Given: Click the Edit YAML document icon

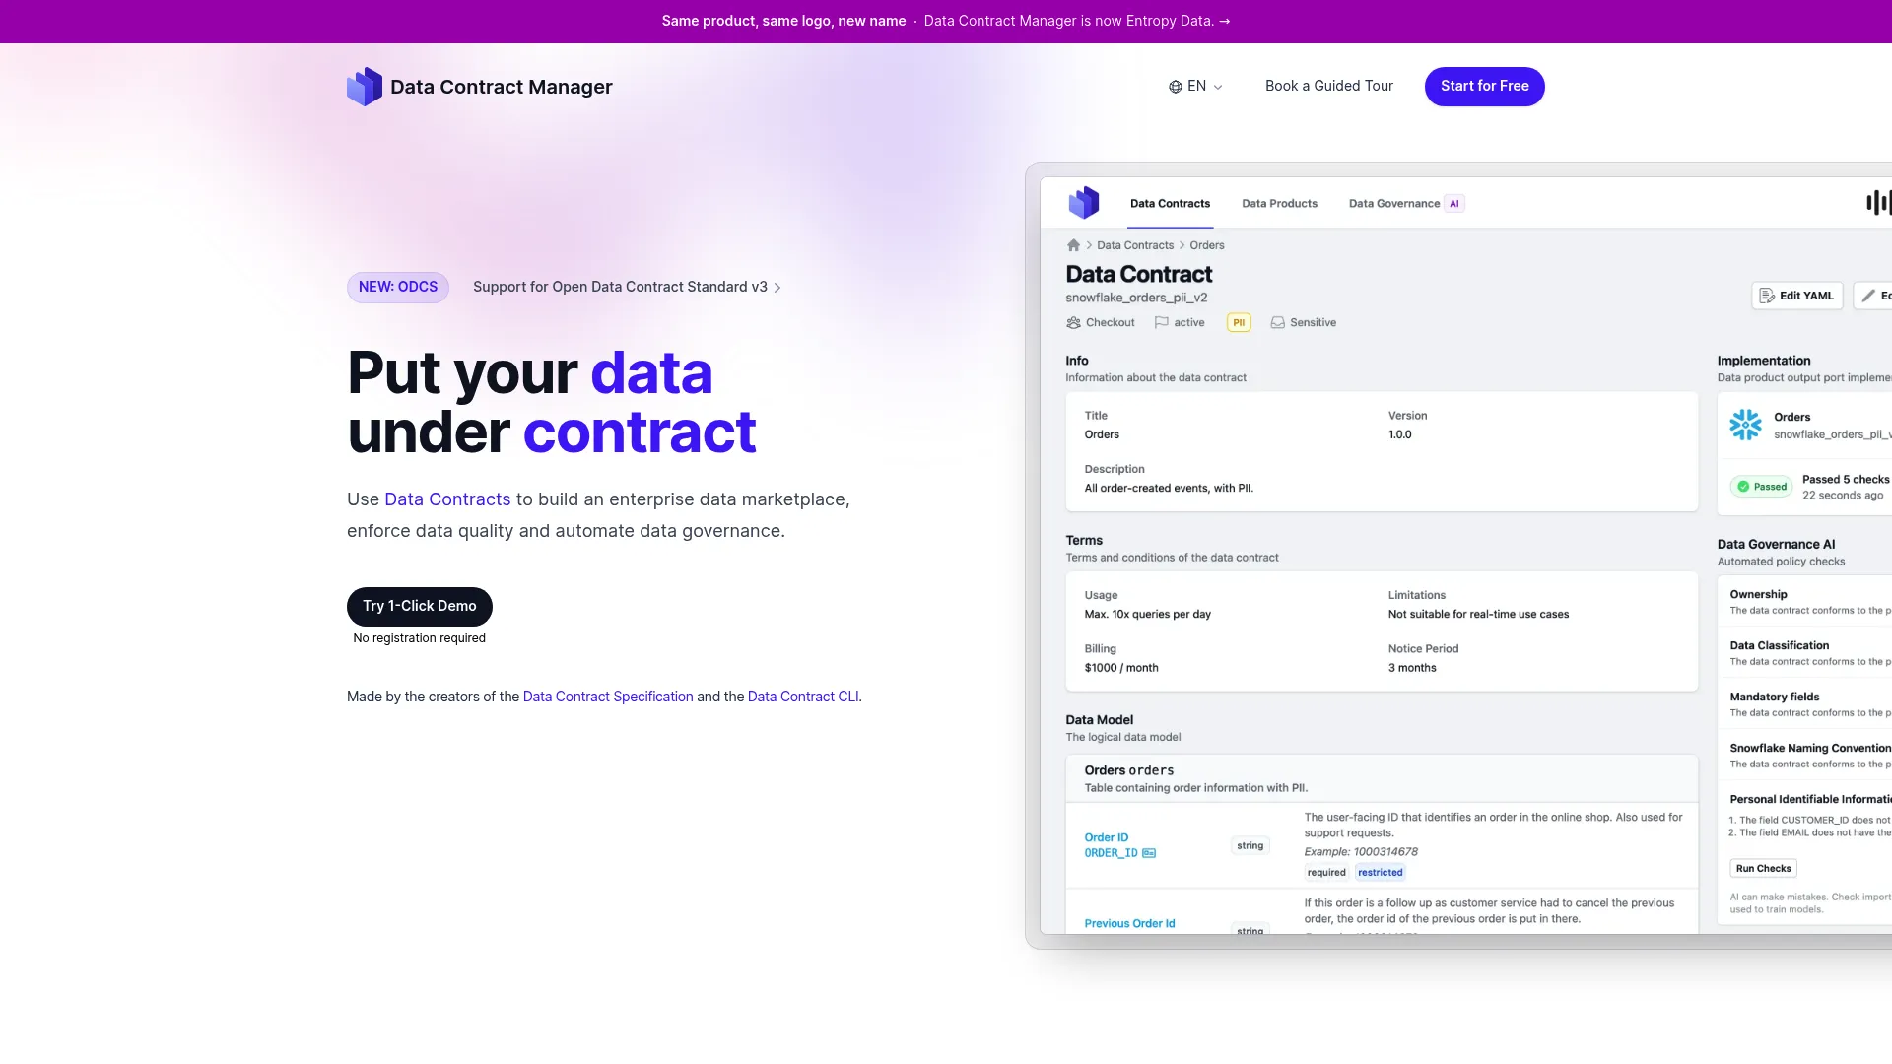Looking at the screenshot, I should coord(1767,296).
